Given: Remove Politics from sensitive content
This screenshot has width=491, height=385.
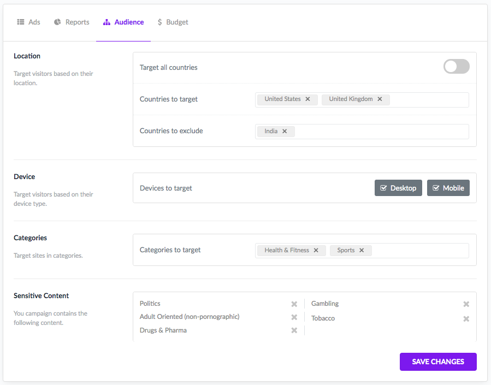Looking at the screenshot, I should (x=294, y=304).
